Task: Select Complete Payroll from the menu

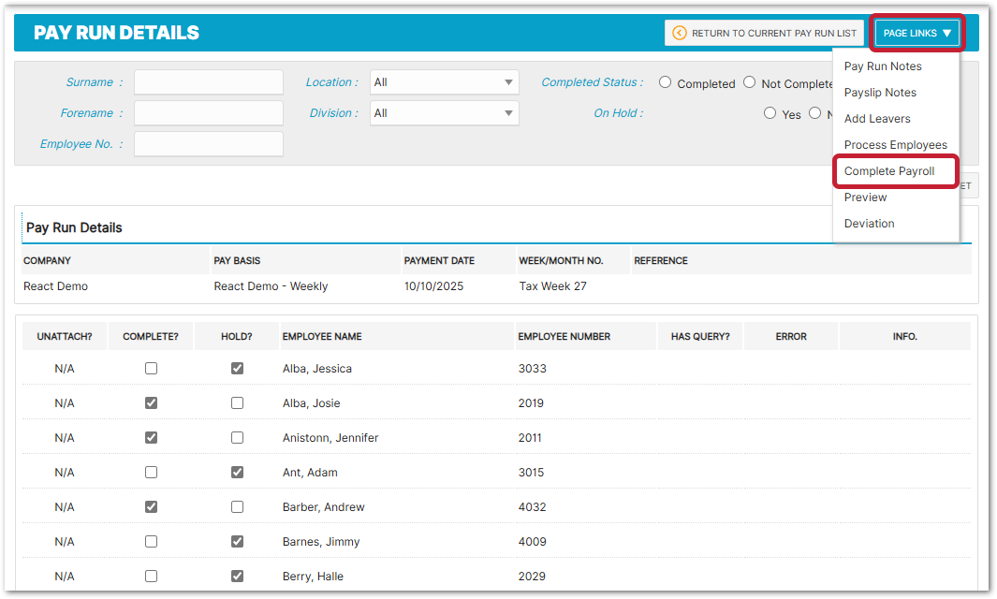Action: click(x=889, y=171)
